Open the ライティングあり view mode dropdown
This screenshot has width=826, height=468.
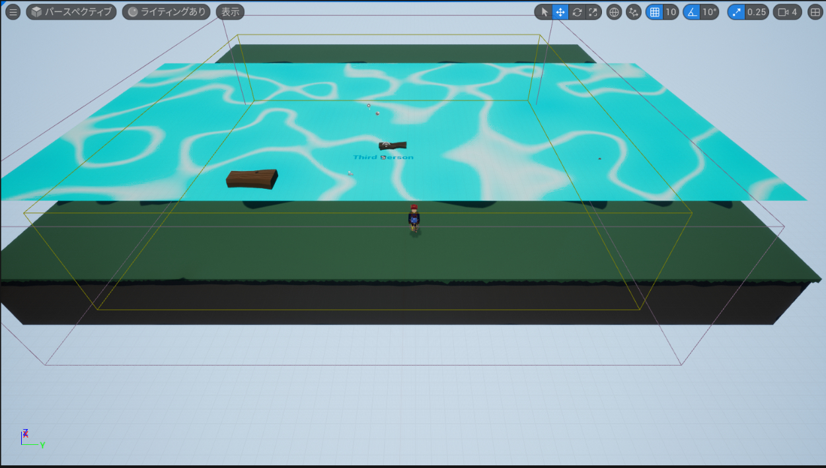click(166, 12)
